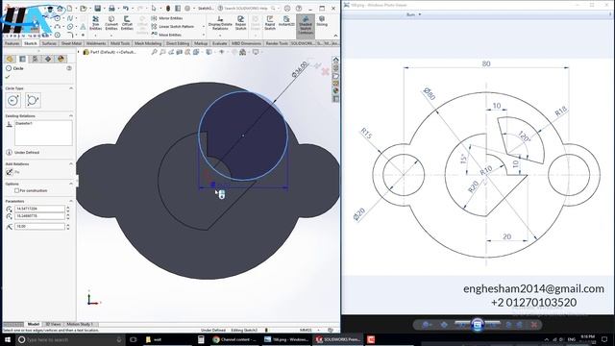Image resolution: width=615 pixels, height=346 pixels.
Task: Open the 3D Views bottom tab
Action: click(x=53, y=325)
